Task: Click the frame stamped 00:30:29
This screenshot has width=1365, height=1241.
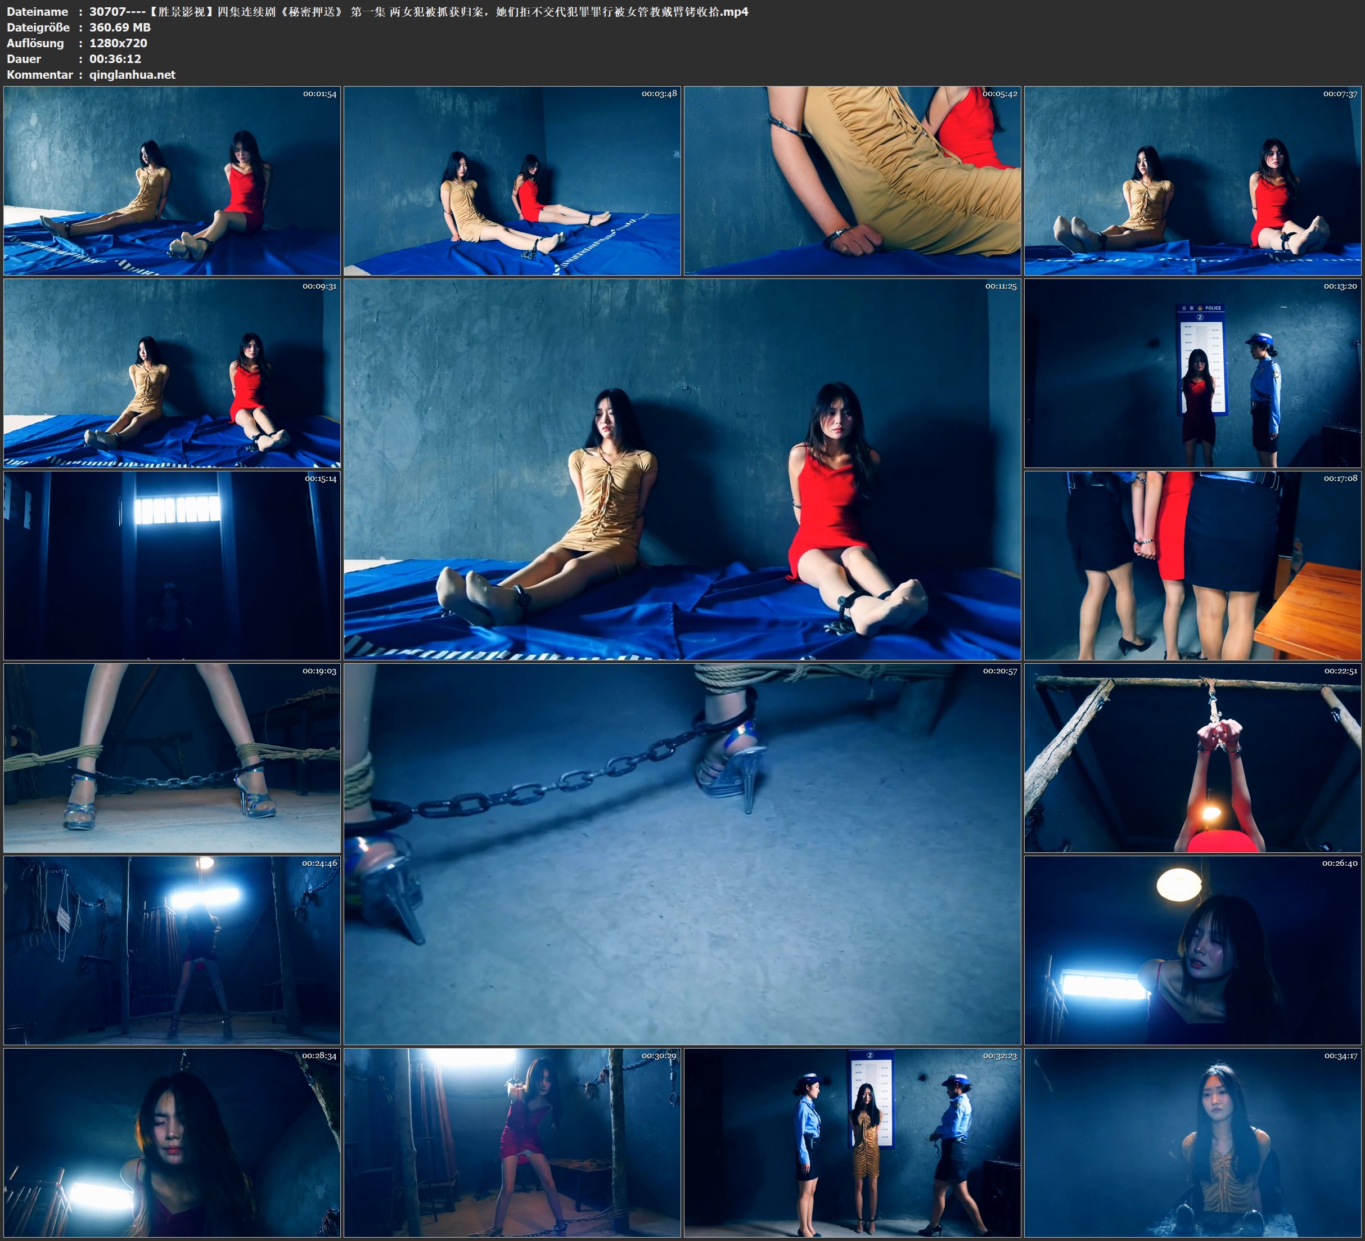Action: (x=512, y=1143)
